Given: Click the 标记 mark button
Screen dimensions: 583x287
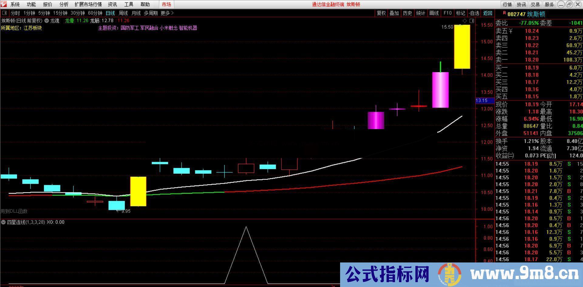Looking at the screenshot, I should click(461, 13).
